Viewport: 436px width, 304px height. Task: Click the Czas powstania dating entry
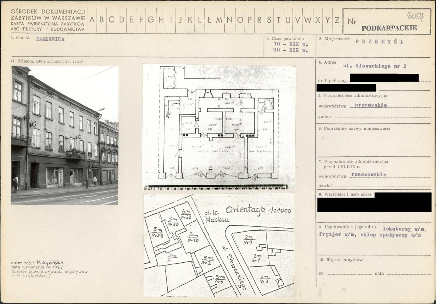point(290,47)
